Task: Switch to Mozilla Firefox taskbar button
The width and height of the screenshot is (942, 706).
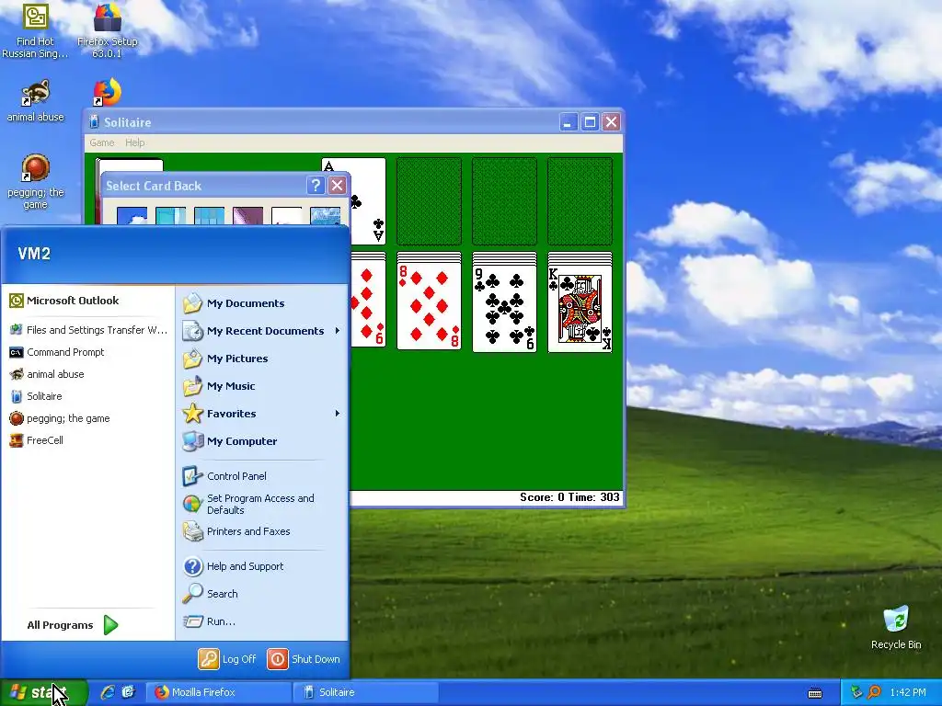Action: click(x=219, y=692)
